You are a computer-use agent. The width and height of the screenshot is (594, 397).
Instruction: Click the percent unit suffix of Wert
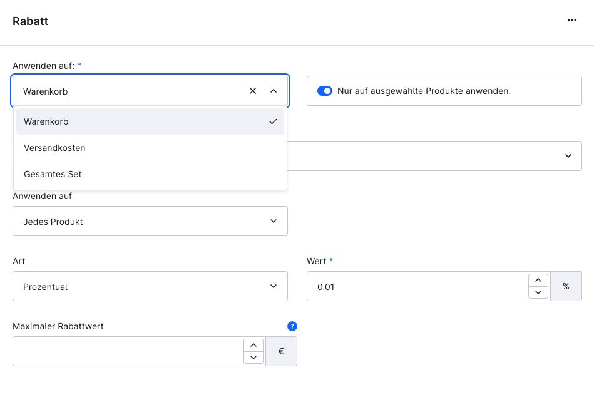coord(566,286)
